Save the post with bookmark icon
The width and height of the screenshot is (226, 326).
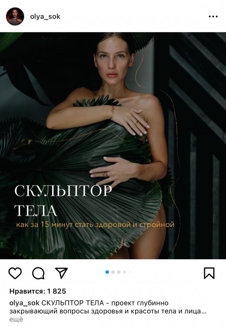[x=209, y=273]
